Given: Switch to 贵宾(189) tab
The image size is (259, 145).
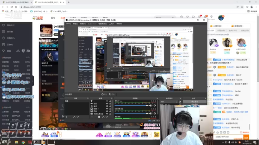Looking at the screenshot, I should click(233, 30).
